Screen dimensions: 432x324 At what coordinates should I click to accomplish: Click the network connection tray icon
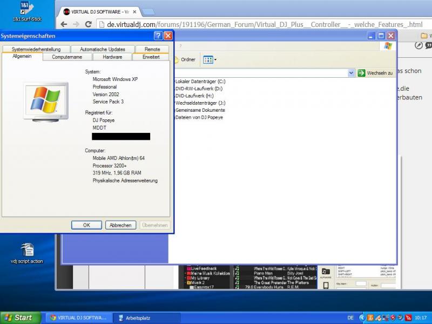(386, 318)
